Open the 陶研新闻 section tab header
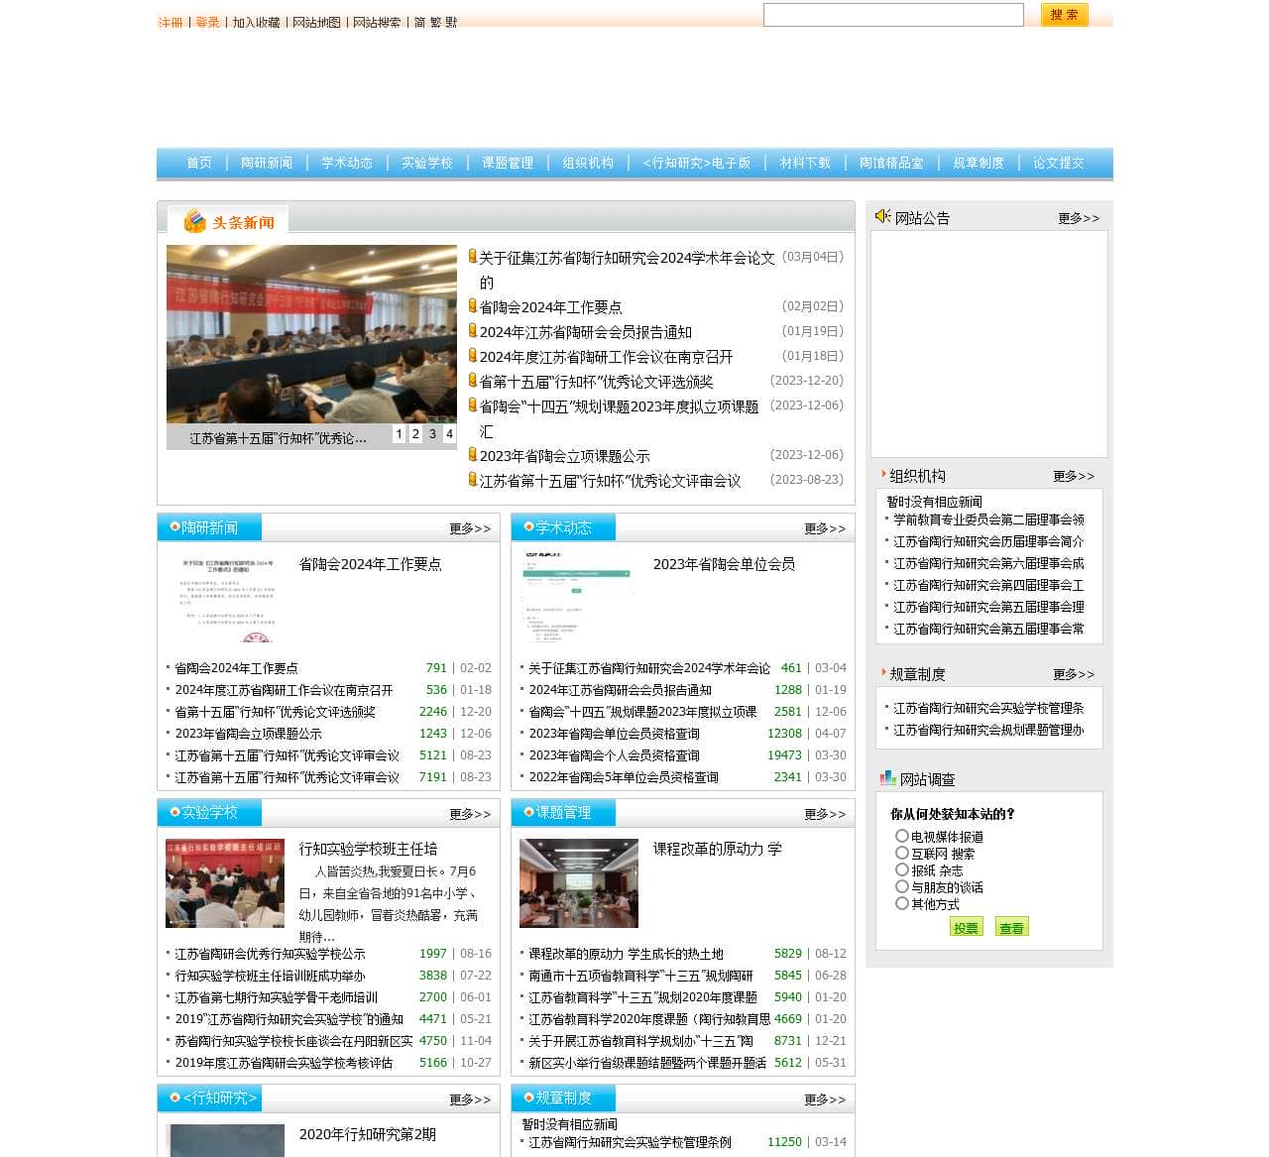This screenshot has width=1269, height=1157. [x=209, y=527]
